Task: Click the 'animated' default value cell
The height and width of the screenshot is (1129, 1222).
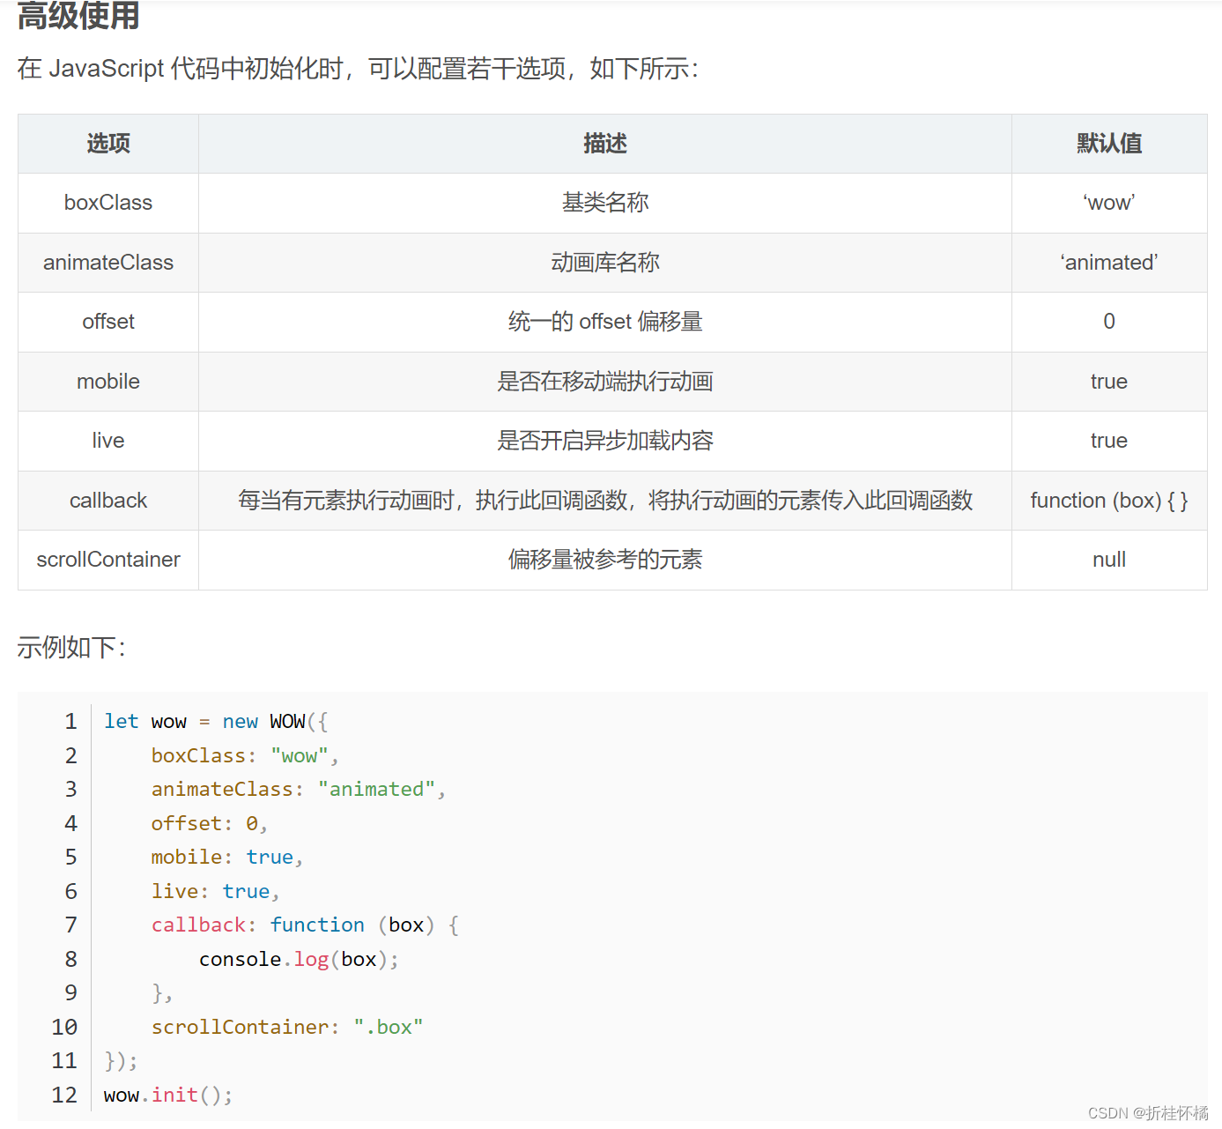Action: [1109, 263]
